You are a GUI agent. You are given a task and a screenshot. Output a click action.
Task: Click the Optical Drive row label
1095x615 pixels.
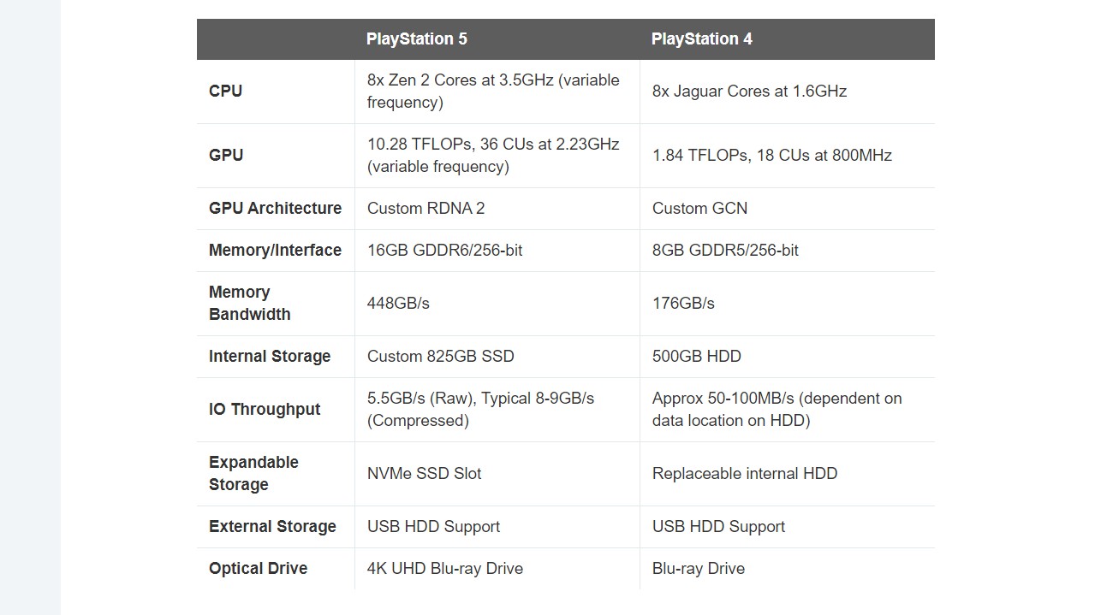coord(258,568)
